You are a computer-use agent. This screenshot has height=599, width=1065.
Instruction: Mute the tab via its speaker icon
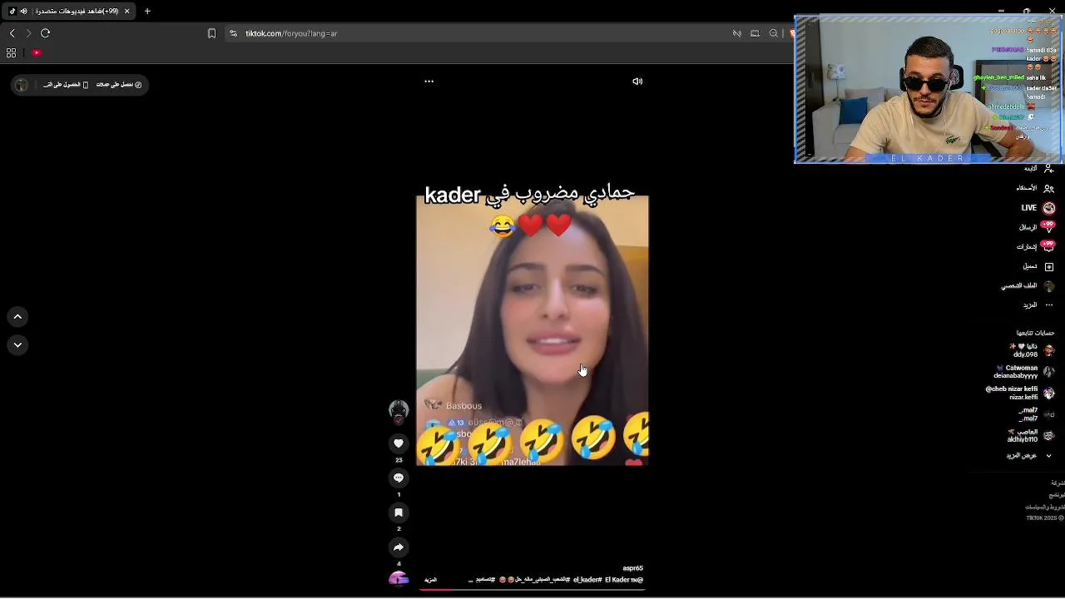point(23,11)
